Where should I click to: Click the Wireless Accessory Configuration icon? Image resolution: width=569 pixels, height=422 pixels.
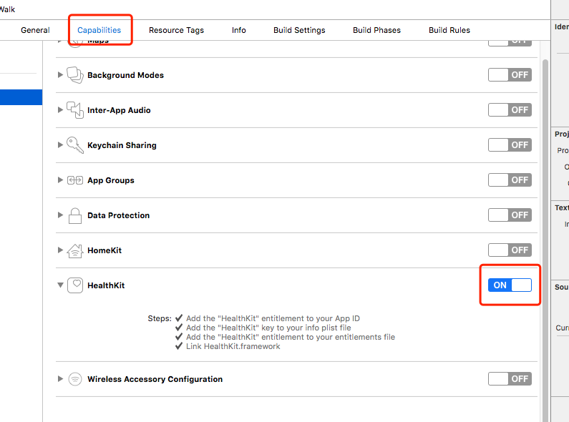coord(75,379)
